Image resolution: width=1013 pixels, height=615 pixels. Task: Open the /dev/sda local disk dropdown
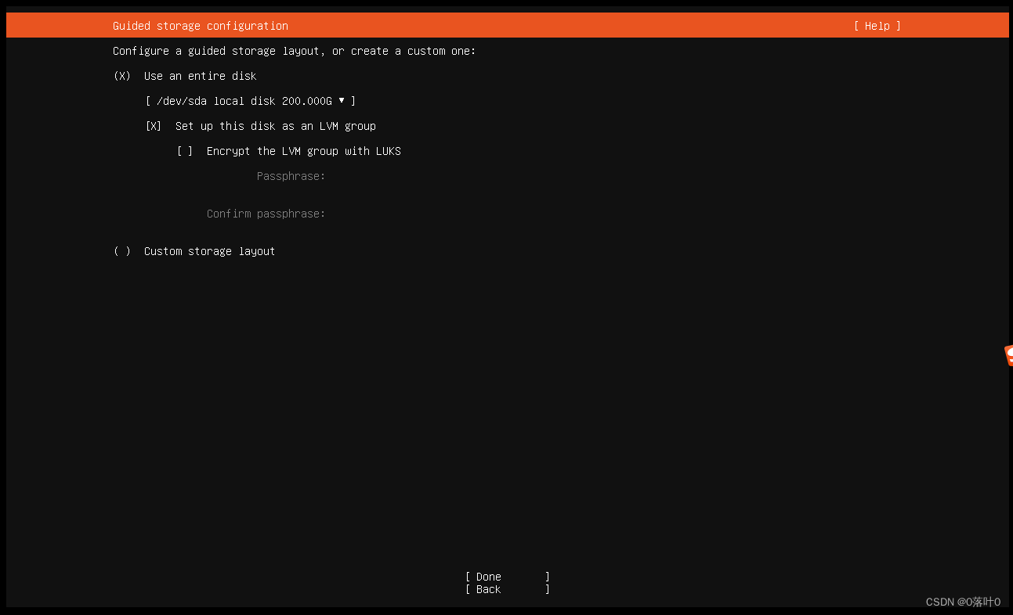click(x=251, y=101)
